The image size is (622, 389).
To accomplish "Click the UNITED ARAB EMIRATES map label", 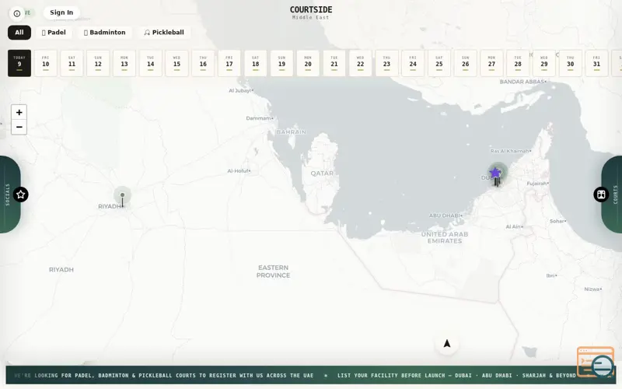I will pos(445,238).
